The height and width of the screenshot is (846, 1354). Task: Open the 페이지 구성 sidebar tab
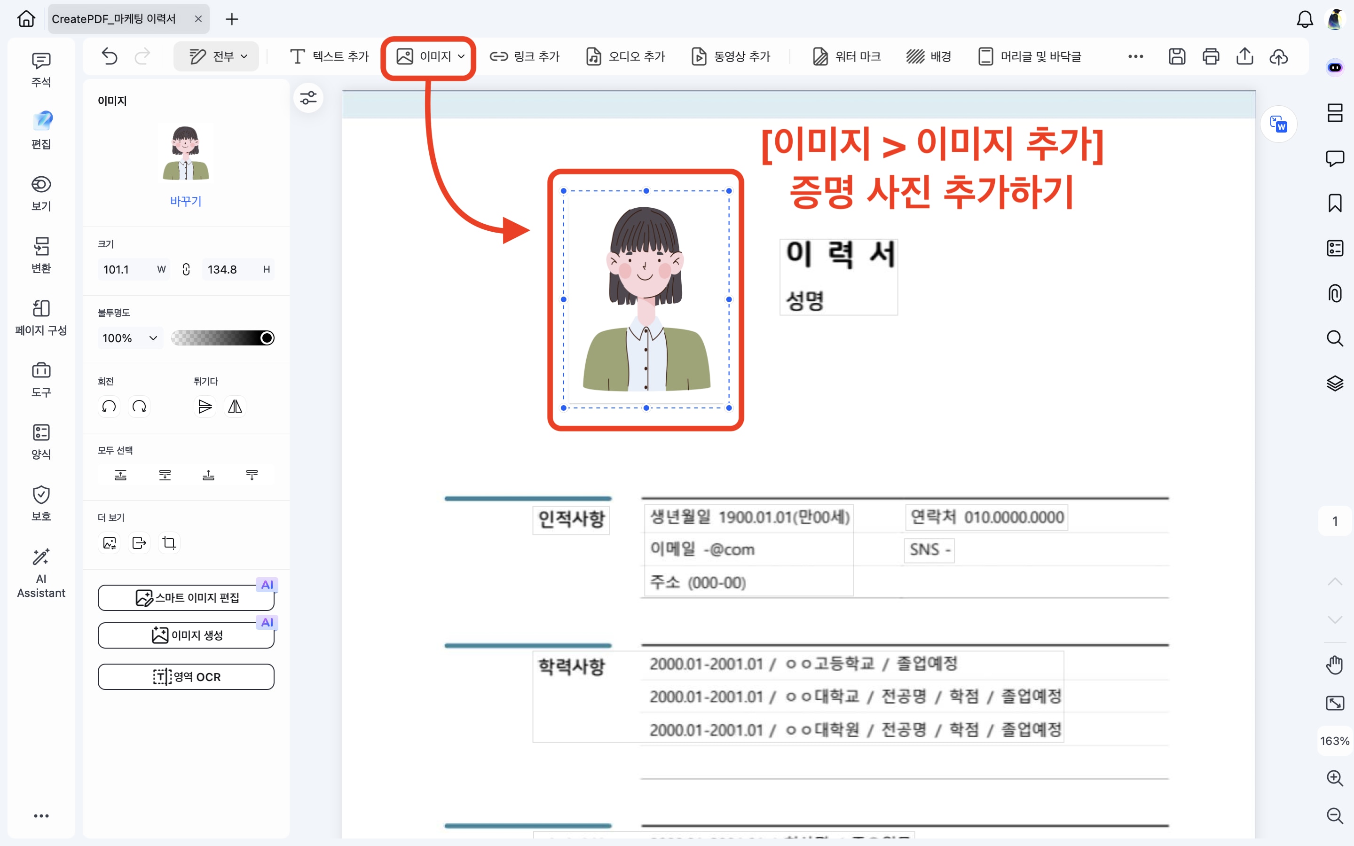click(x=41, y=317)
